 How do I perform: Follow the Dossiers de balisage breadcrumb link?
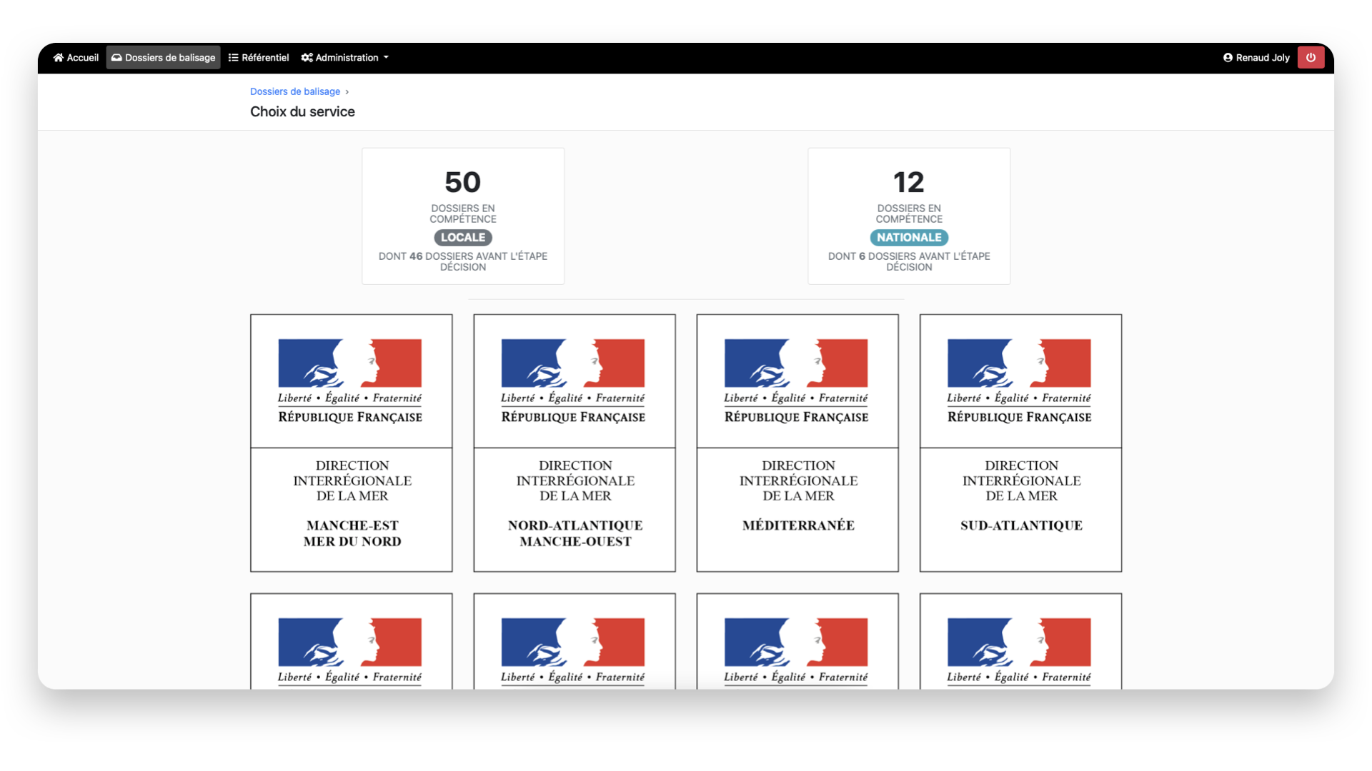(294, 91)
